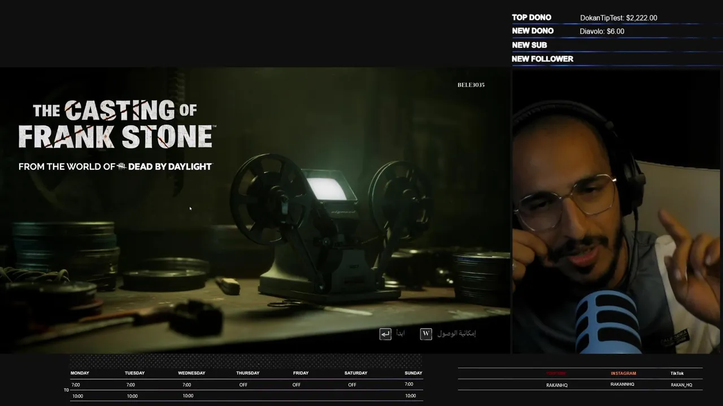Click the WEDNESDAY schedule header
723x406 pixels.
pos(191,373)
